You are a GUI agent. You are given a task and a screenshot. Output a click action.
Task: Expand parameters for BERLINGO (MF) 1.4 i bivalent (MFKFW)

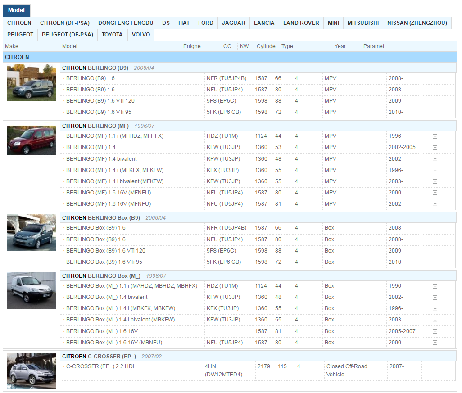[435, 181]
